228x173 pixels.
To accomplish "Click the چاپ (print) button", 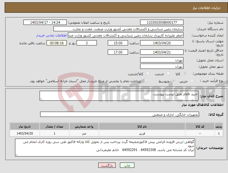I will point(127,165).
